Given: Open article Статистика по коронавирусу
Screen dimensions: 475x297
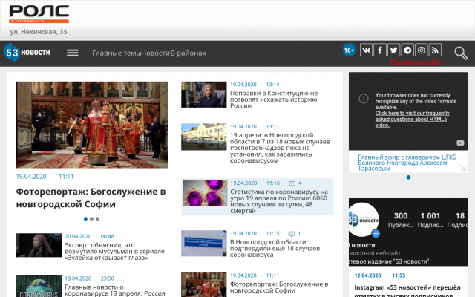Looking at the screenshot, I should [x=279, y=201].
